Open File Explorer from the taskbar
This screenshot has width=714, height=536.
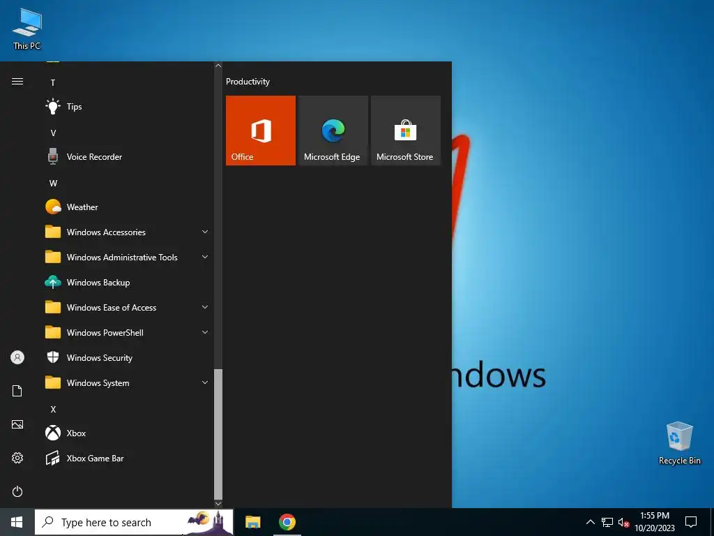click(x=252, y=522)
